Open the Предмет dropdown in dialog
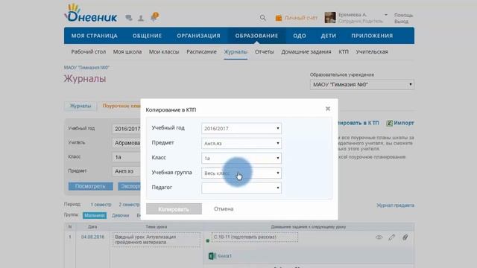477x268 pixels. tap(241, 144)
